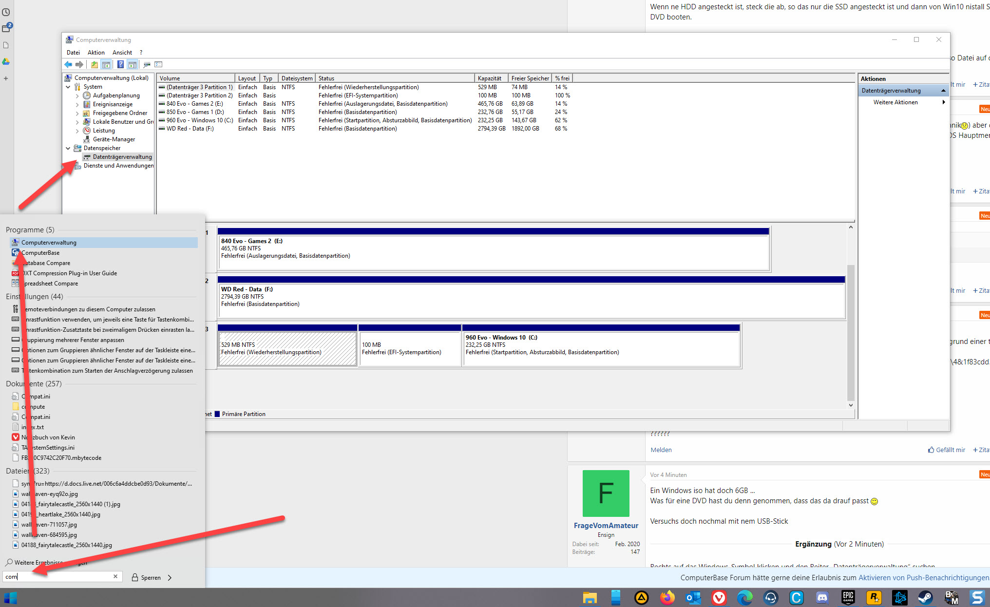Click the settings list toolbar icon
The image size is (990, 607).
click(x=158, y=64)
